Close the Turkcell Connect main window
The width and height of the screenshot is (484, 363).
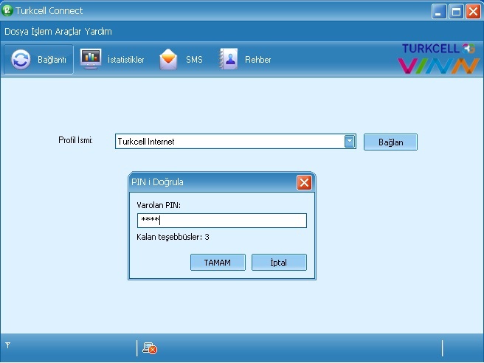tap(473, 12)
